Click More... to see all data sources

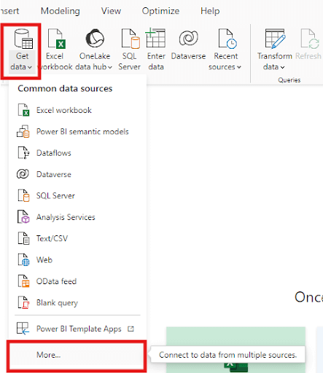77,355
